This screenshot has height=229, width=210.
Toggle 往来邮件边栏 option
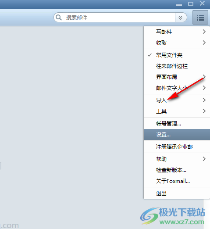click(177, 66)
